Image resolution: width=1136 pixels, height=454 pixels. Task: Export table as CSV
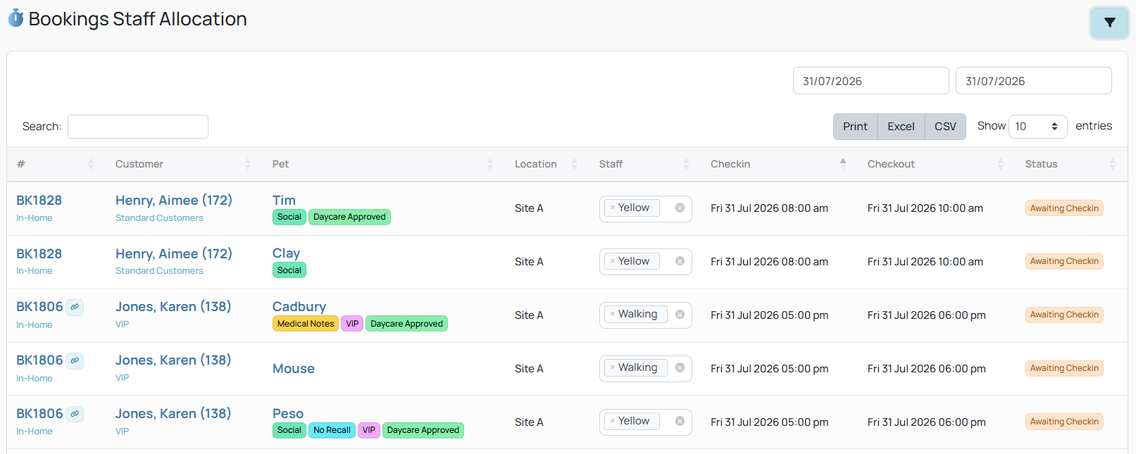(x=945, y=127)
